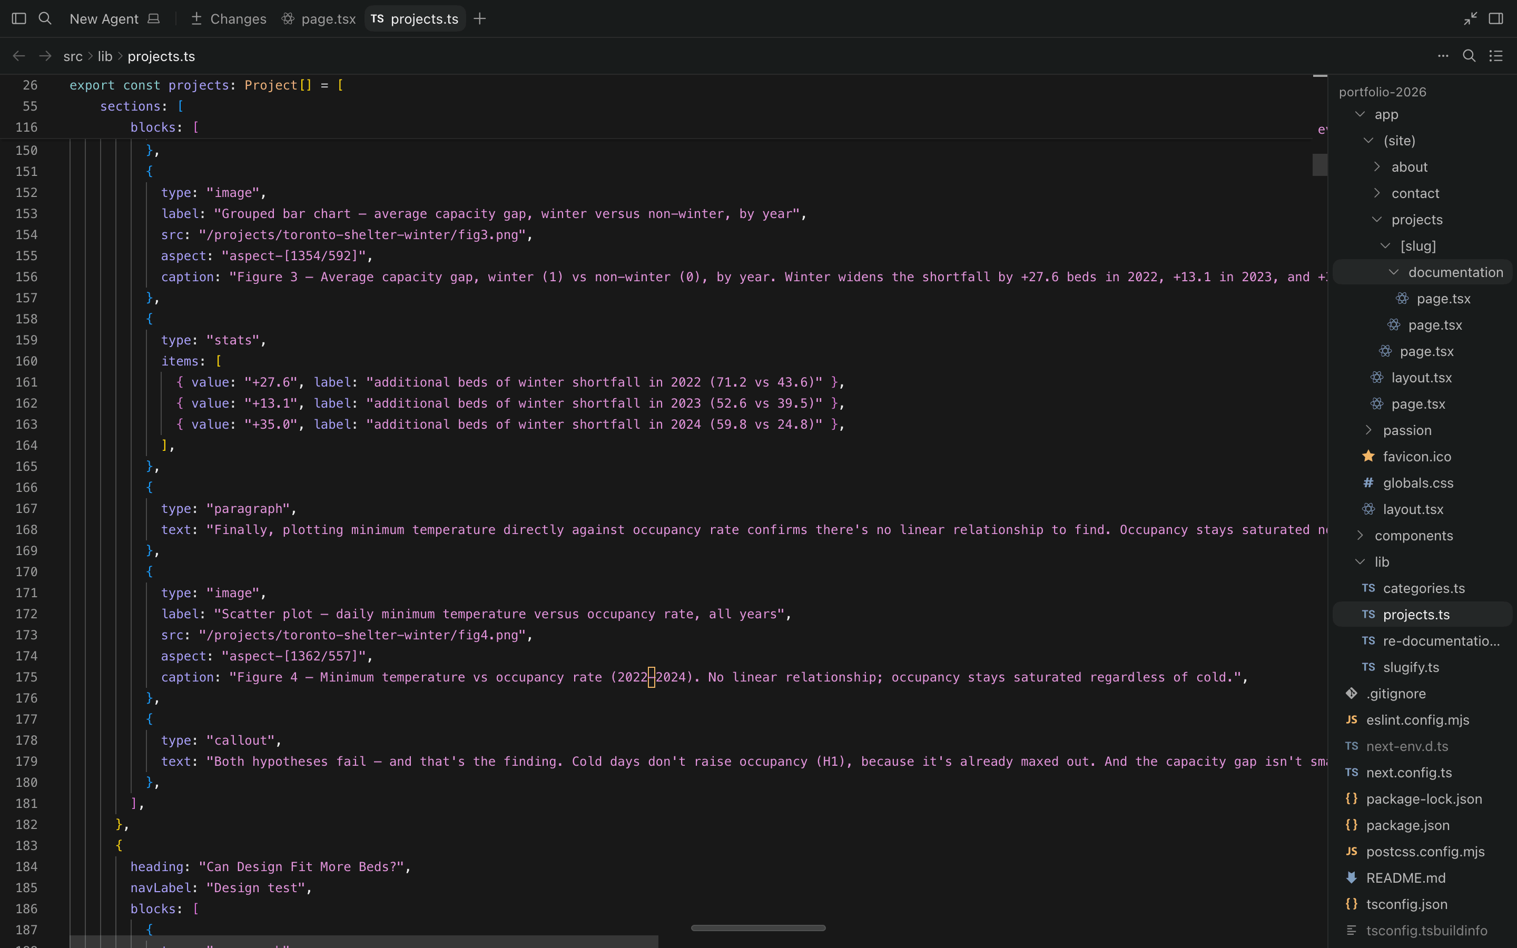Click the lib breadcrumb segment
This screenshot has height=948, width=1517.
[x=105, y=56]
